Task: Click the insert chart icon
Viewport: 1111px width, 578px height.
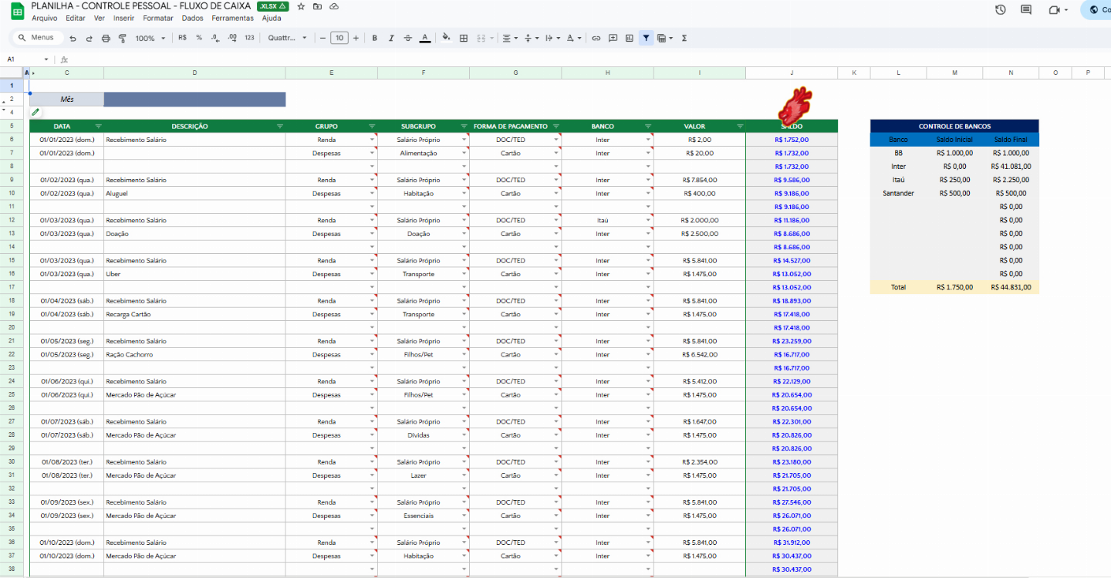Action: (x=630, y=38)
